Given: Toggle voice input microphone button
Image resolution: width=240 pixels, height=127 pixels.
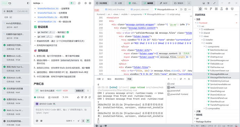Looking at the screenshot, I should click(83, 121).
